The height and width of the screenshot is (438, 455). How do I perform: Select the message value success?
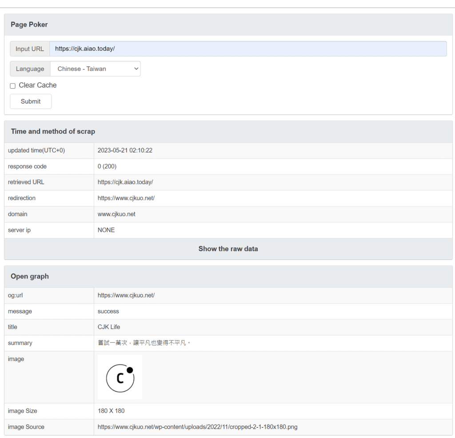coord(108,311)
